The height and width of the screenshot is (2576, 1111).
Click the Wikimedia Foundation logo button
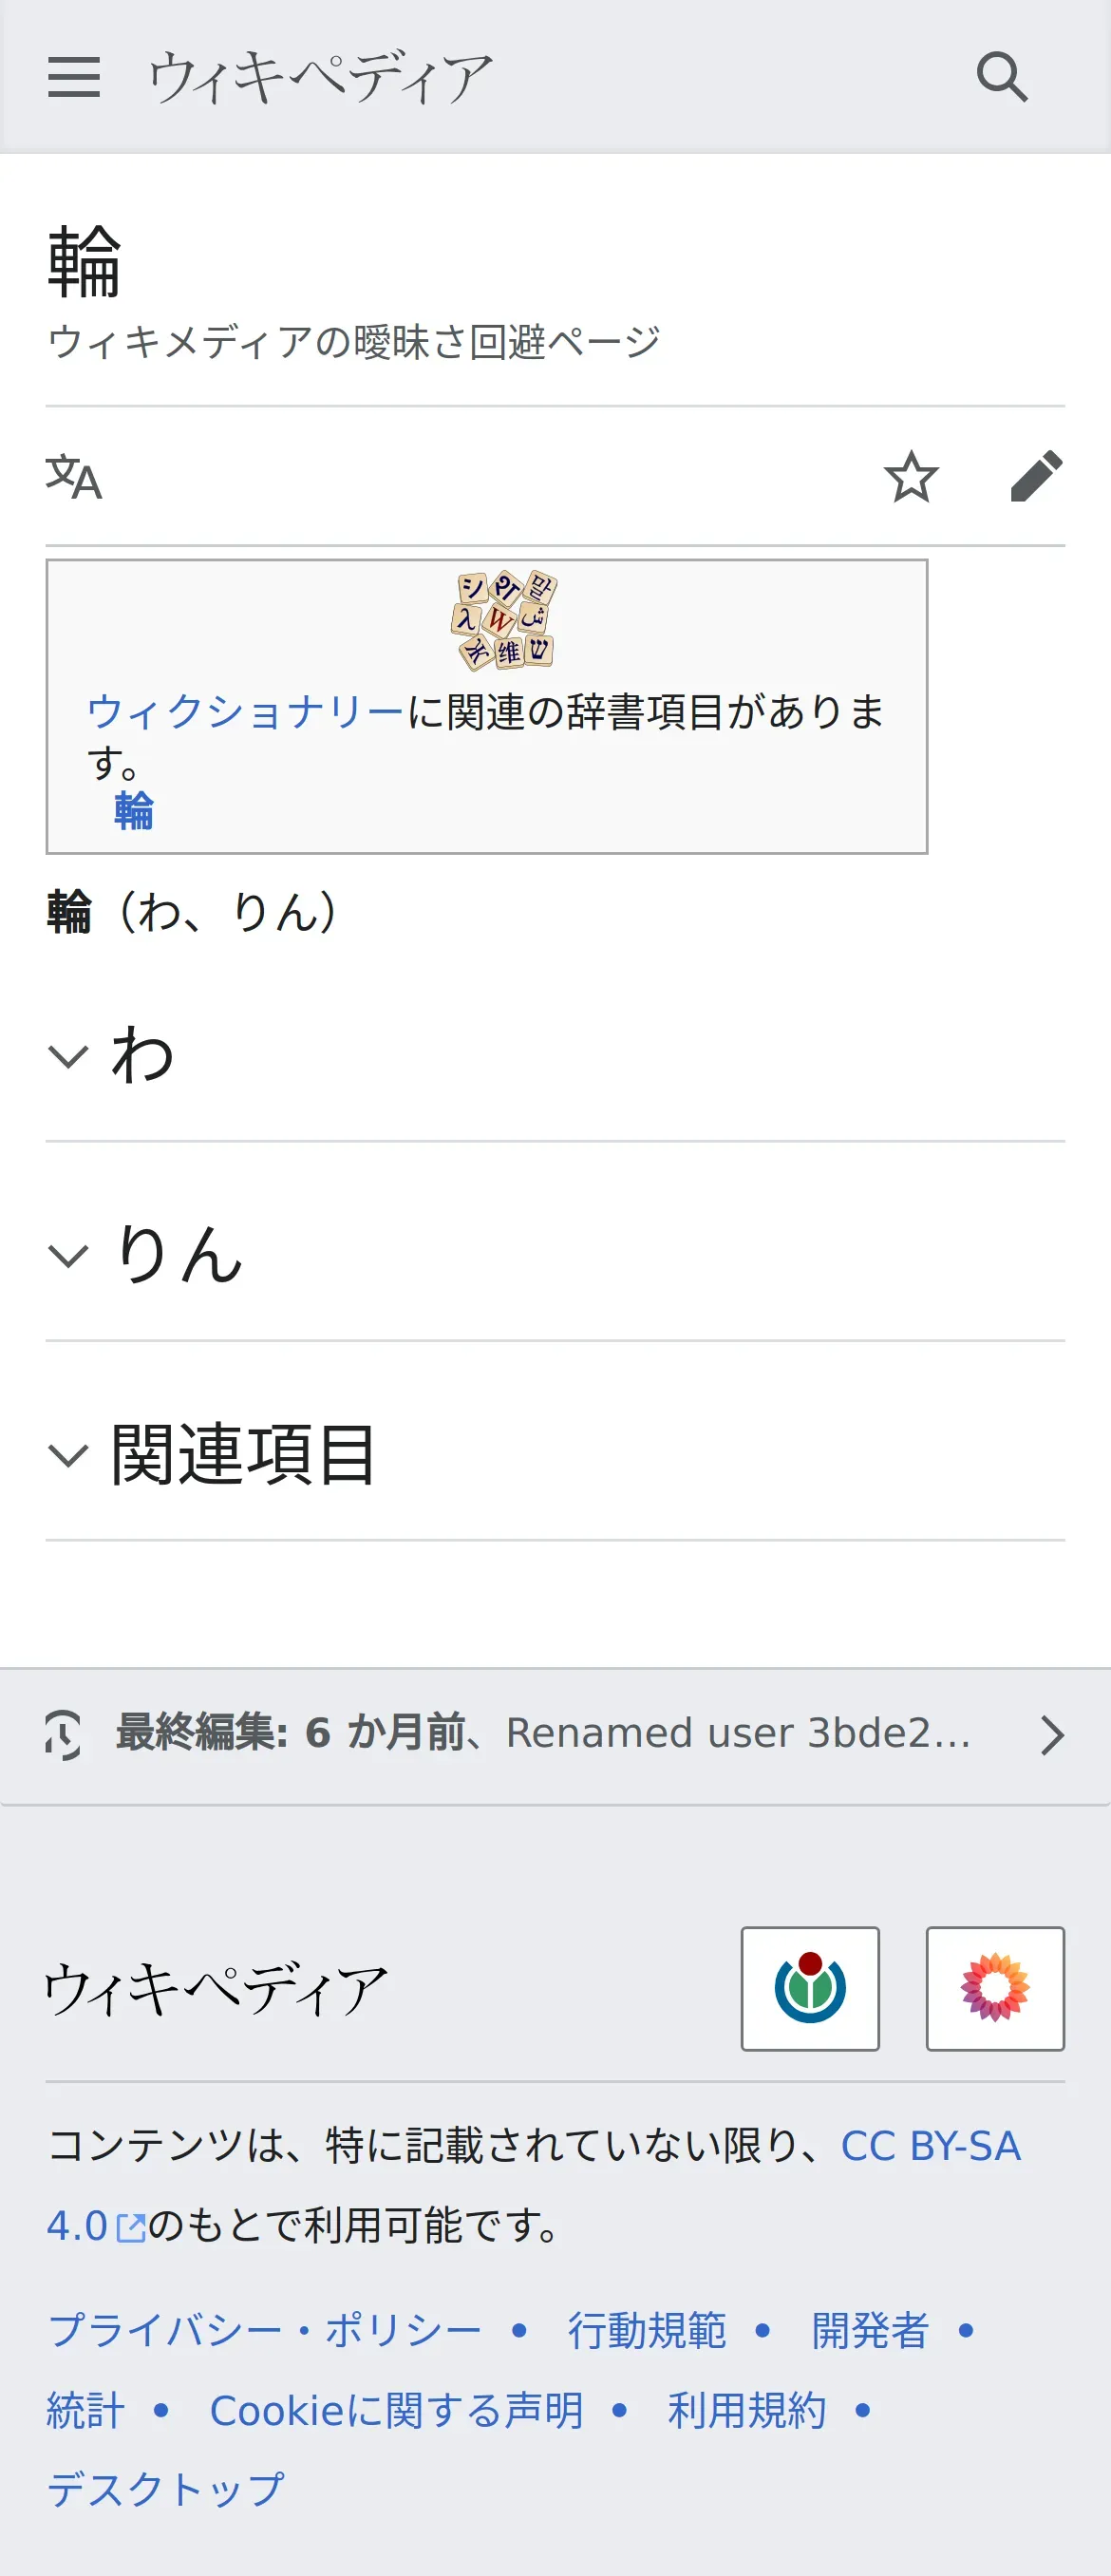(809, 1988)
